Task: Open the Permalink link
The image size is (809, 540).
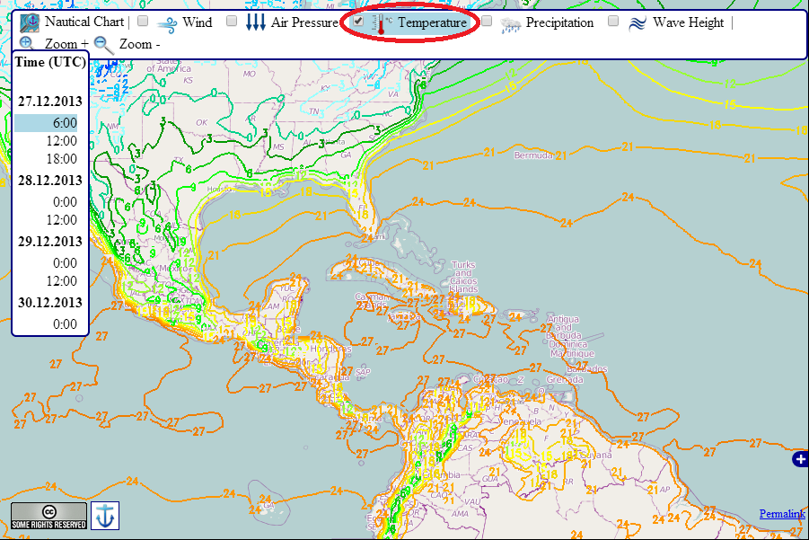Action: 780,513
